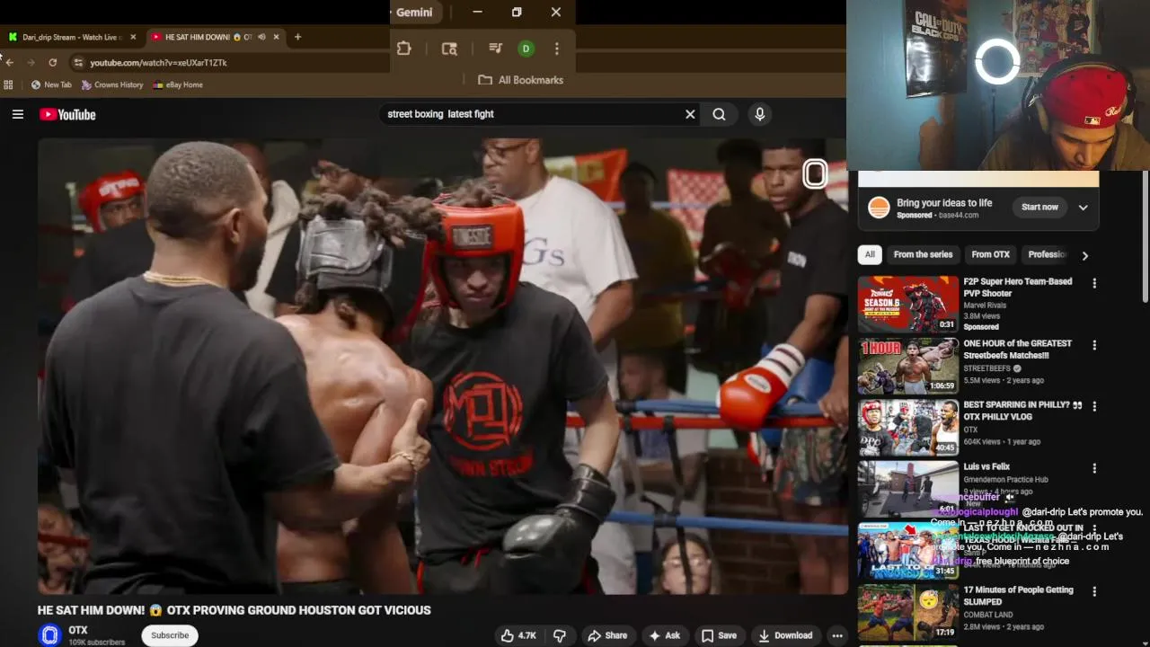
Task: Go forward with the browser forward arrow
Action: click(31, 62)
